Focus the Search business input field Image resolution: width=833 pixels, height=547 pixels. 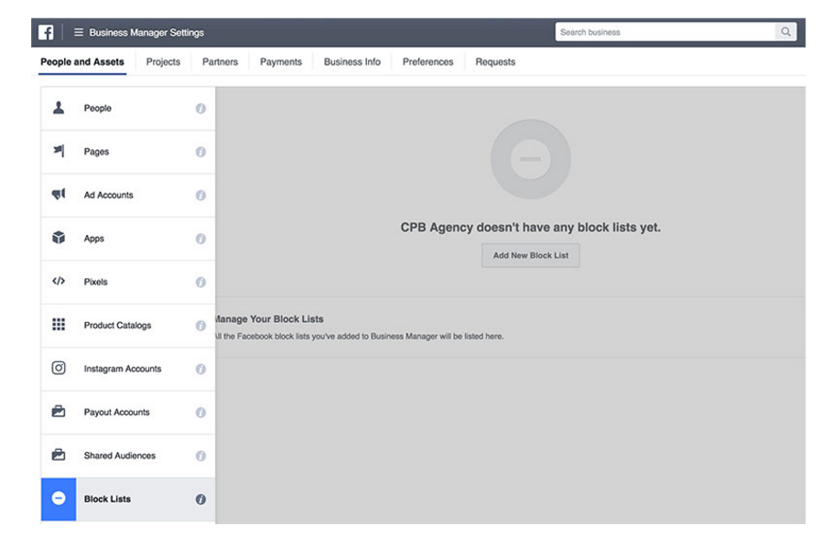click(665, 32)
